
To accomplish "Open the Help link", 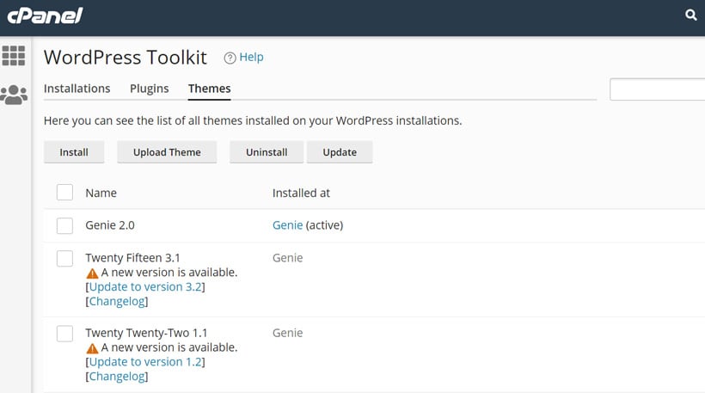I will pos(251,57).
